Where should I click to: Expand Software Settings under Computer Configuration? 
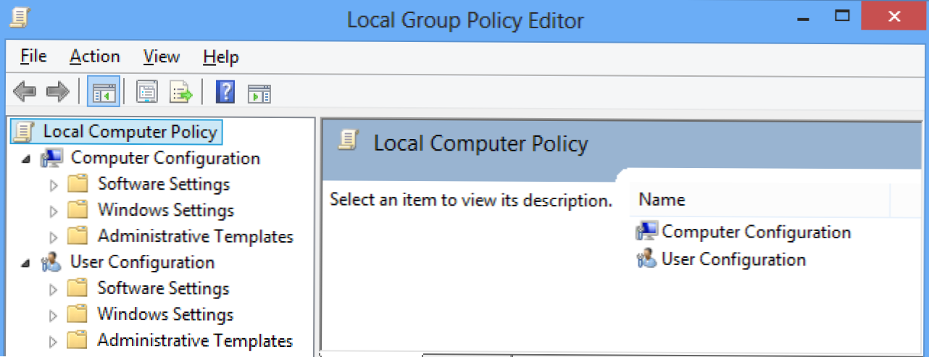(x=53, y=185)
